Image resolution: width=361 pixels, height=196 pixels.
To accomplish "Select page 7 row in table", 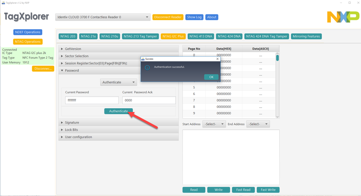I will [229, 100].
